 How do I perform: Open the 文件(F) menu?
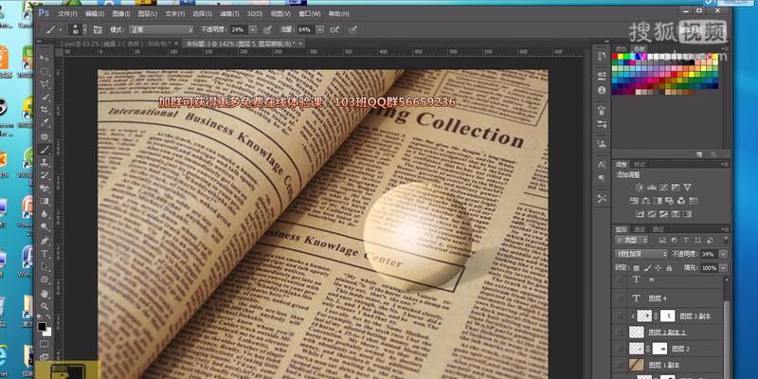[x=68, y=13]
